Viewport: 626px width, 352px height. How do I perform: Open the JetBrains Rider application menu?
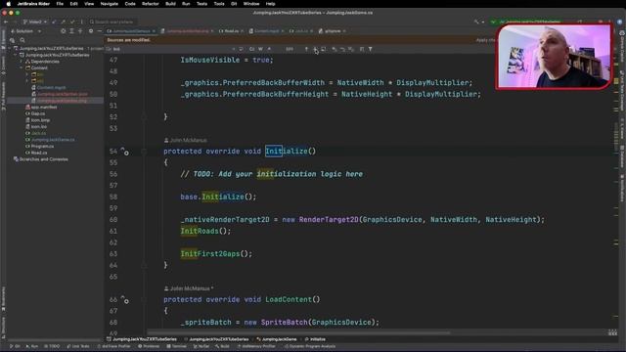(33, 4)
